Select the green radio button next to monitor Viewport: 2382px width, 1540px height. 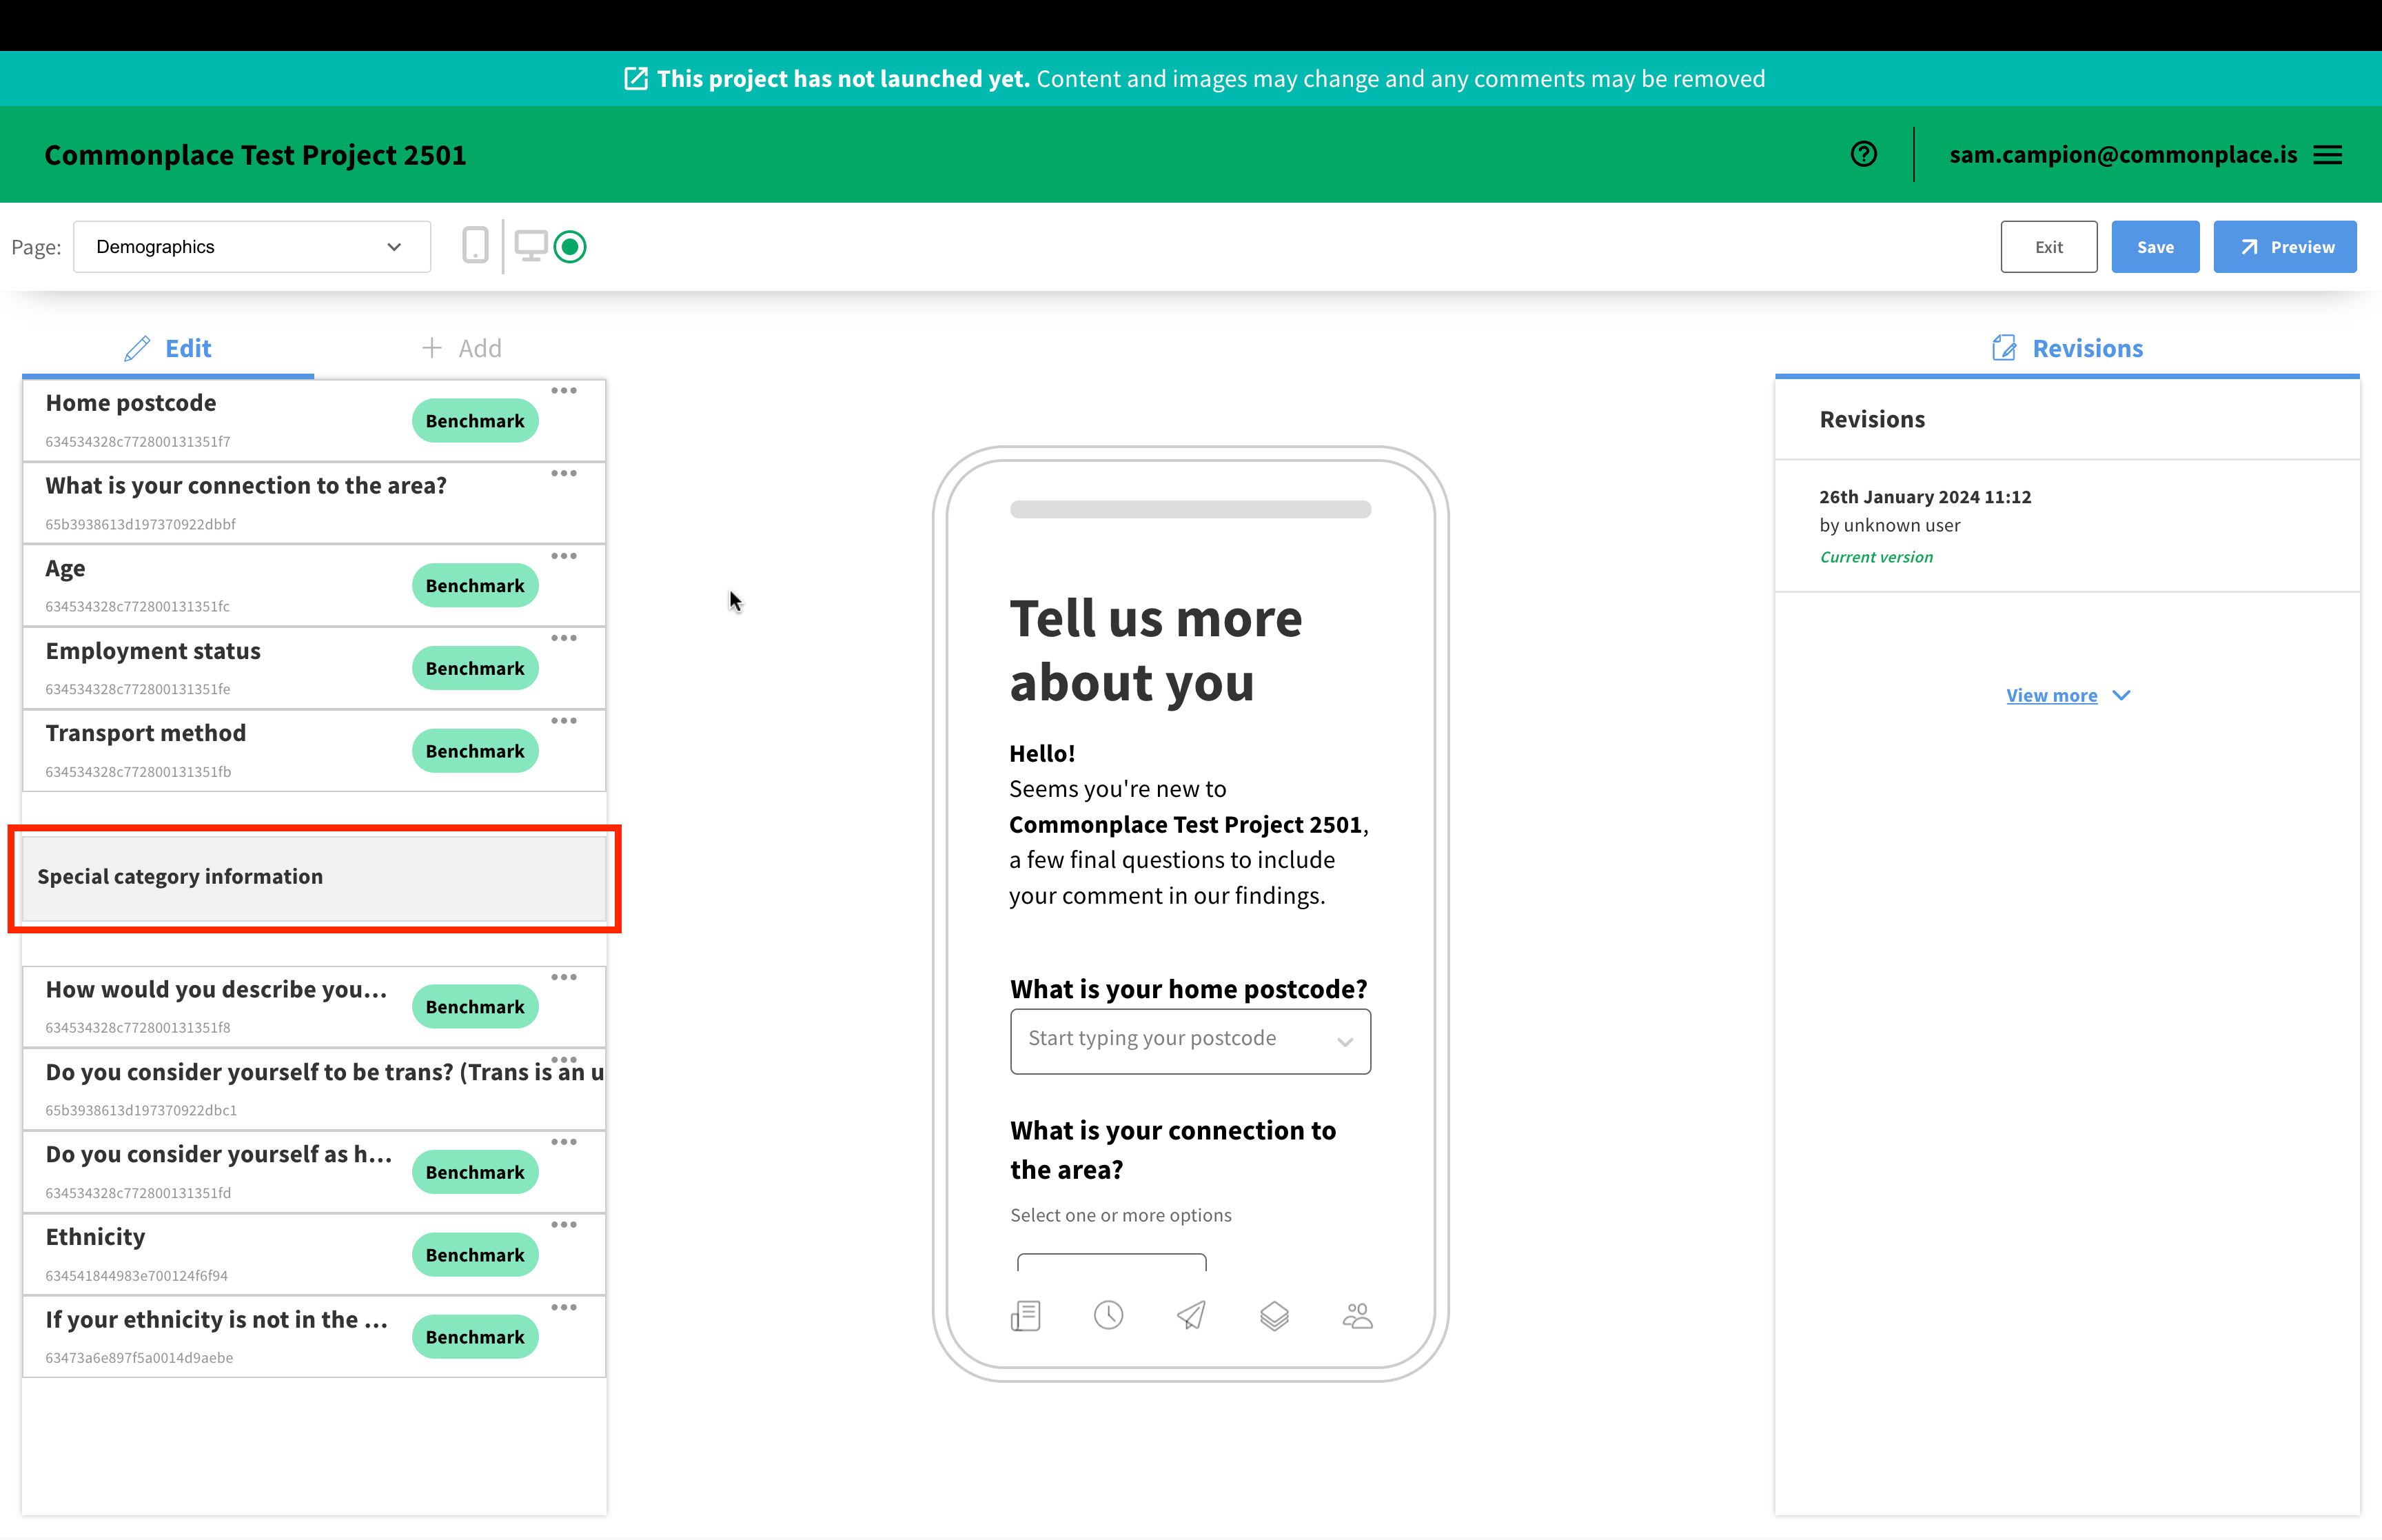570,246
